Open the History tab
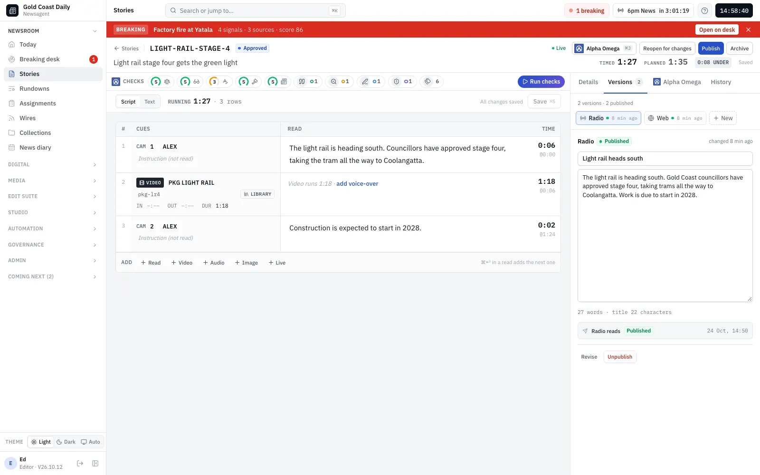 pyautogui.click(x=721, y=82)
